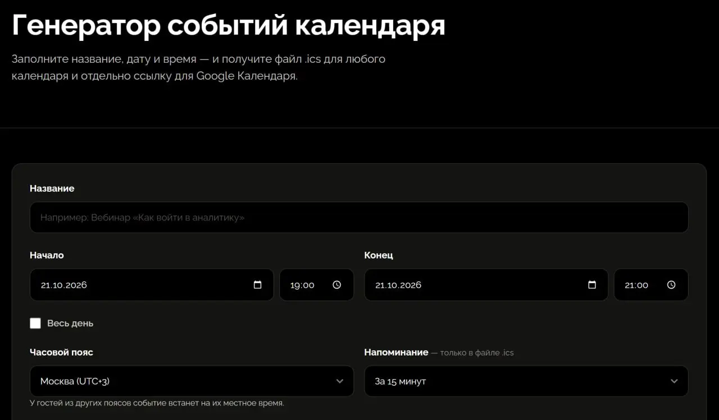Screen dimensions: 719x420
Task: Open the end date calendar picker icon
Action: point(592,285)
